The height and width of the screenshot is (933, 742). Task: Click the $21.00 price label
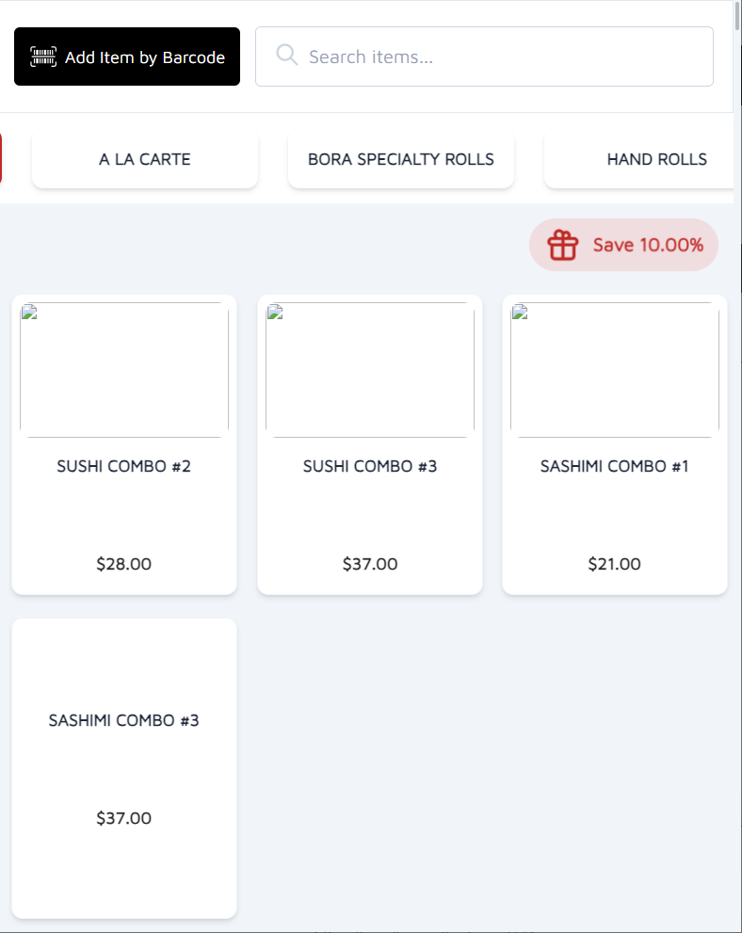coord(615,564)
